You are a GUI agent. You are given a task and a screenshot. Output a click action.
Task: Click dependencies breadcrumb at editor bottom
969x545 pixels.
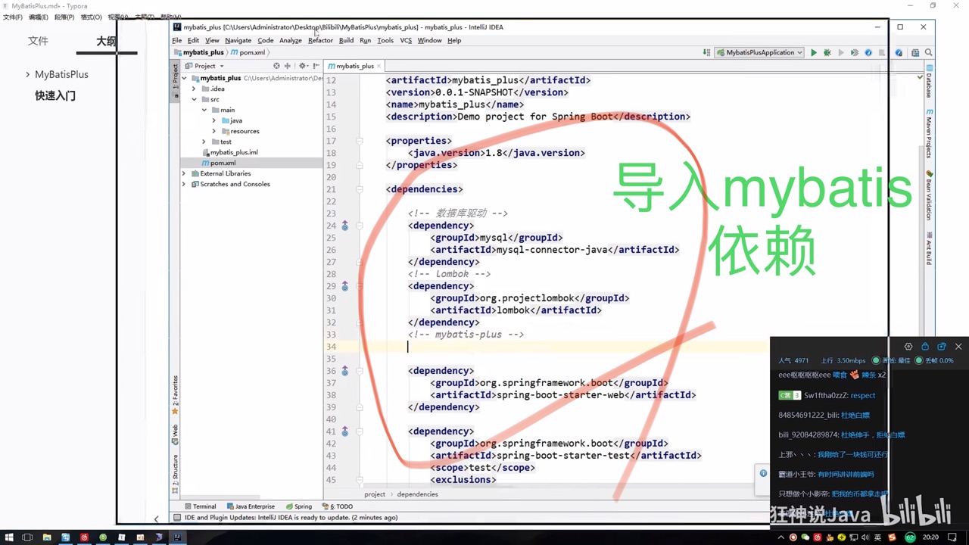coord(417,494)
